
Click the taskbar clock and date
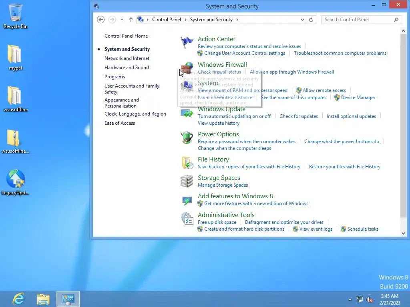390,299
